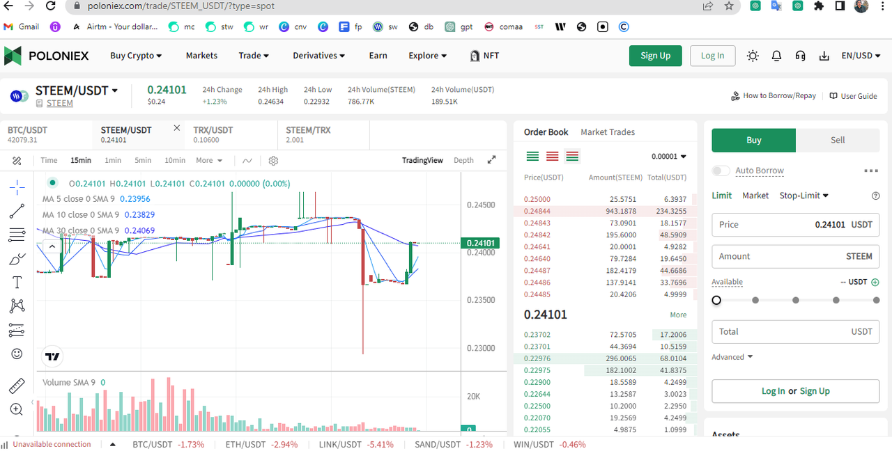Open the More time intervals dropdown

[x=209, y=160]
